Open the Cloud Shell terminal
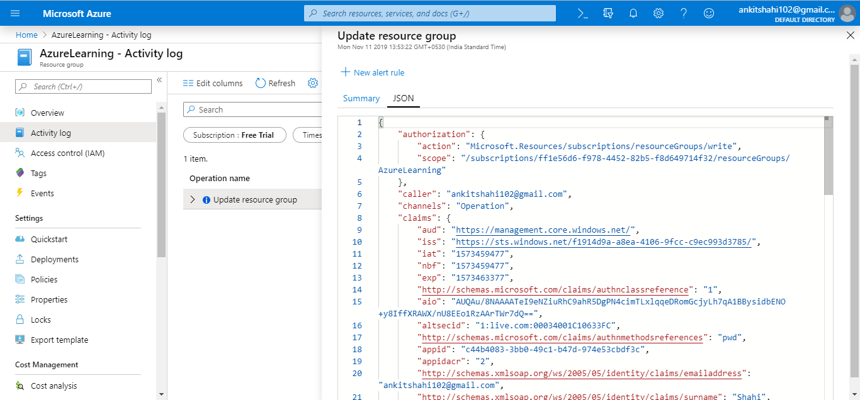The height and width of the screenshot is (400, 860). coord(582,13)
